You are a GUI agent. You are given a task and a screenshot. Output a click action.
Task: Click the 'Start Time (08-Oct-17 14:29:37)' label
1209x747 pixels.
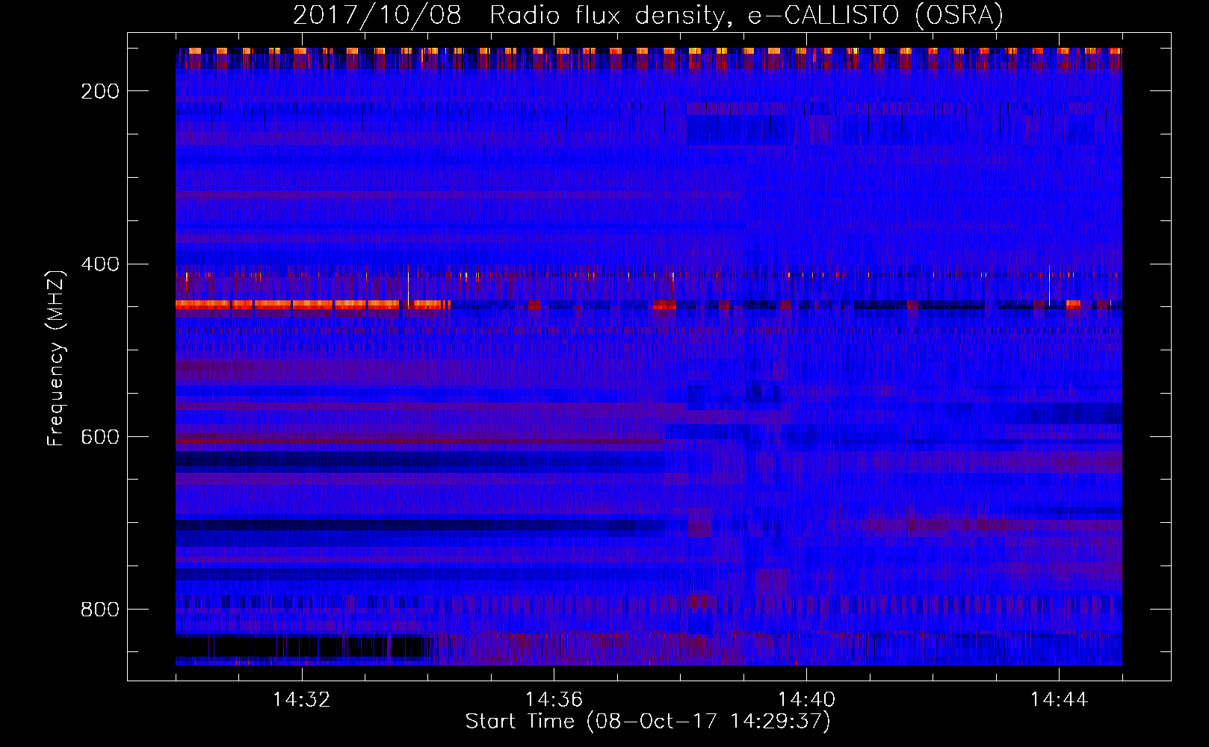point(648,722)
